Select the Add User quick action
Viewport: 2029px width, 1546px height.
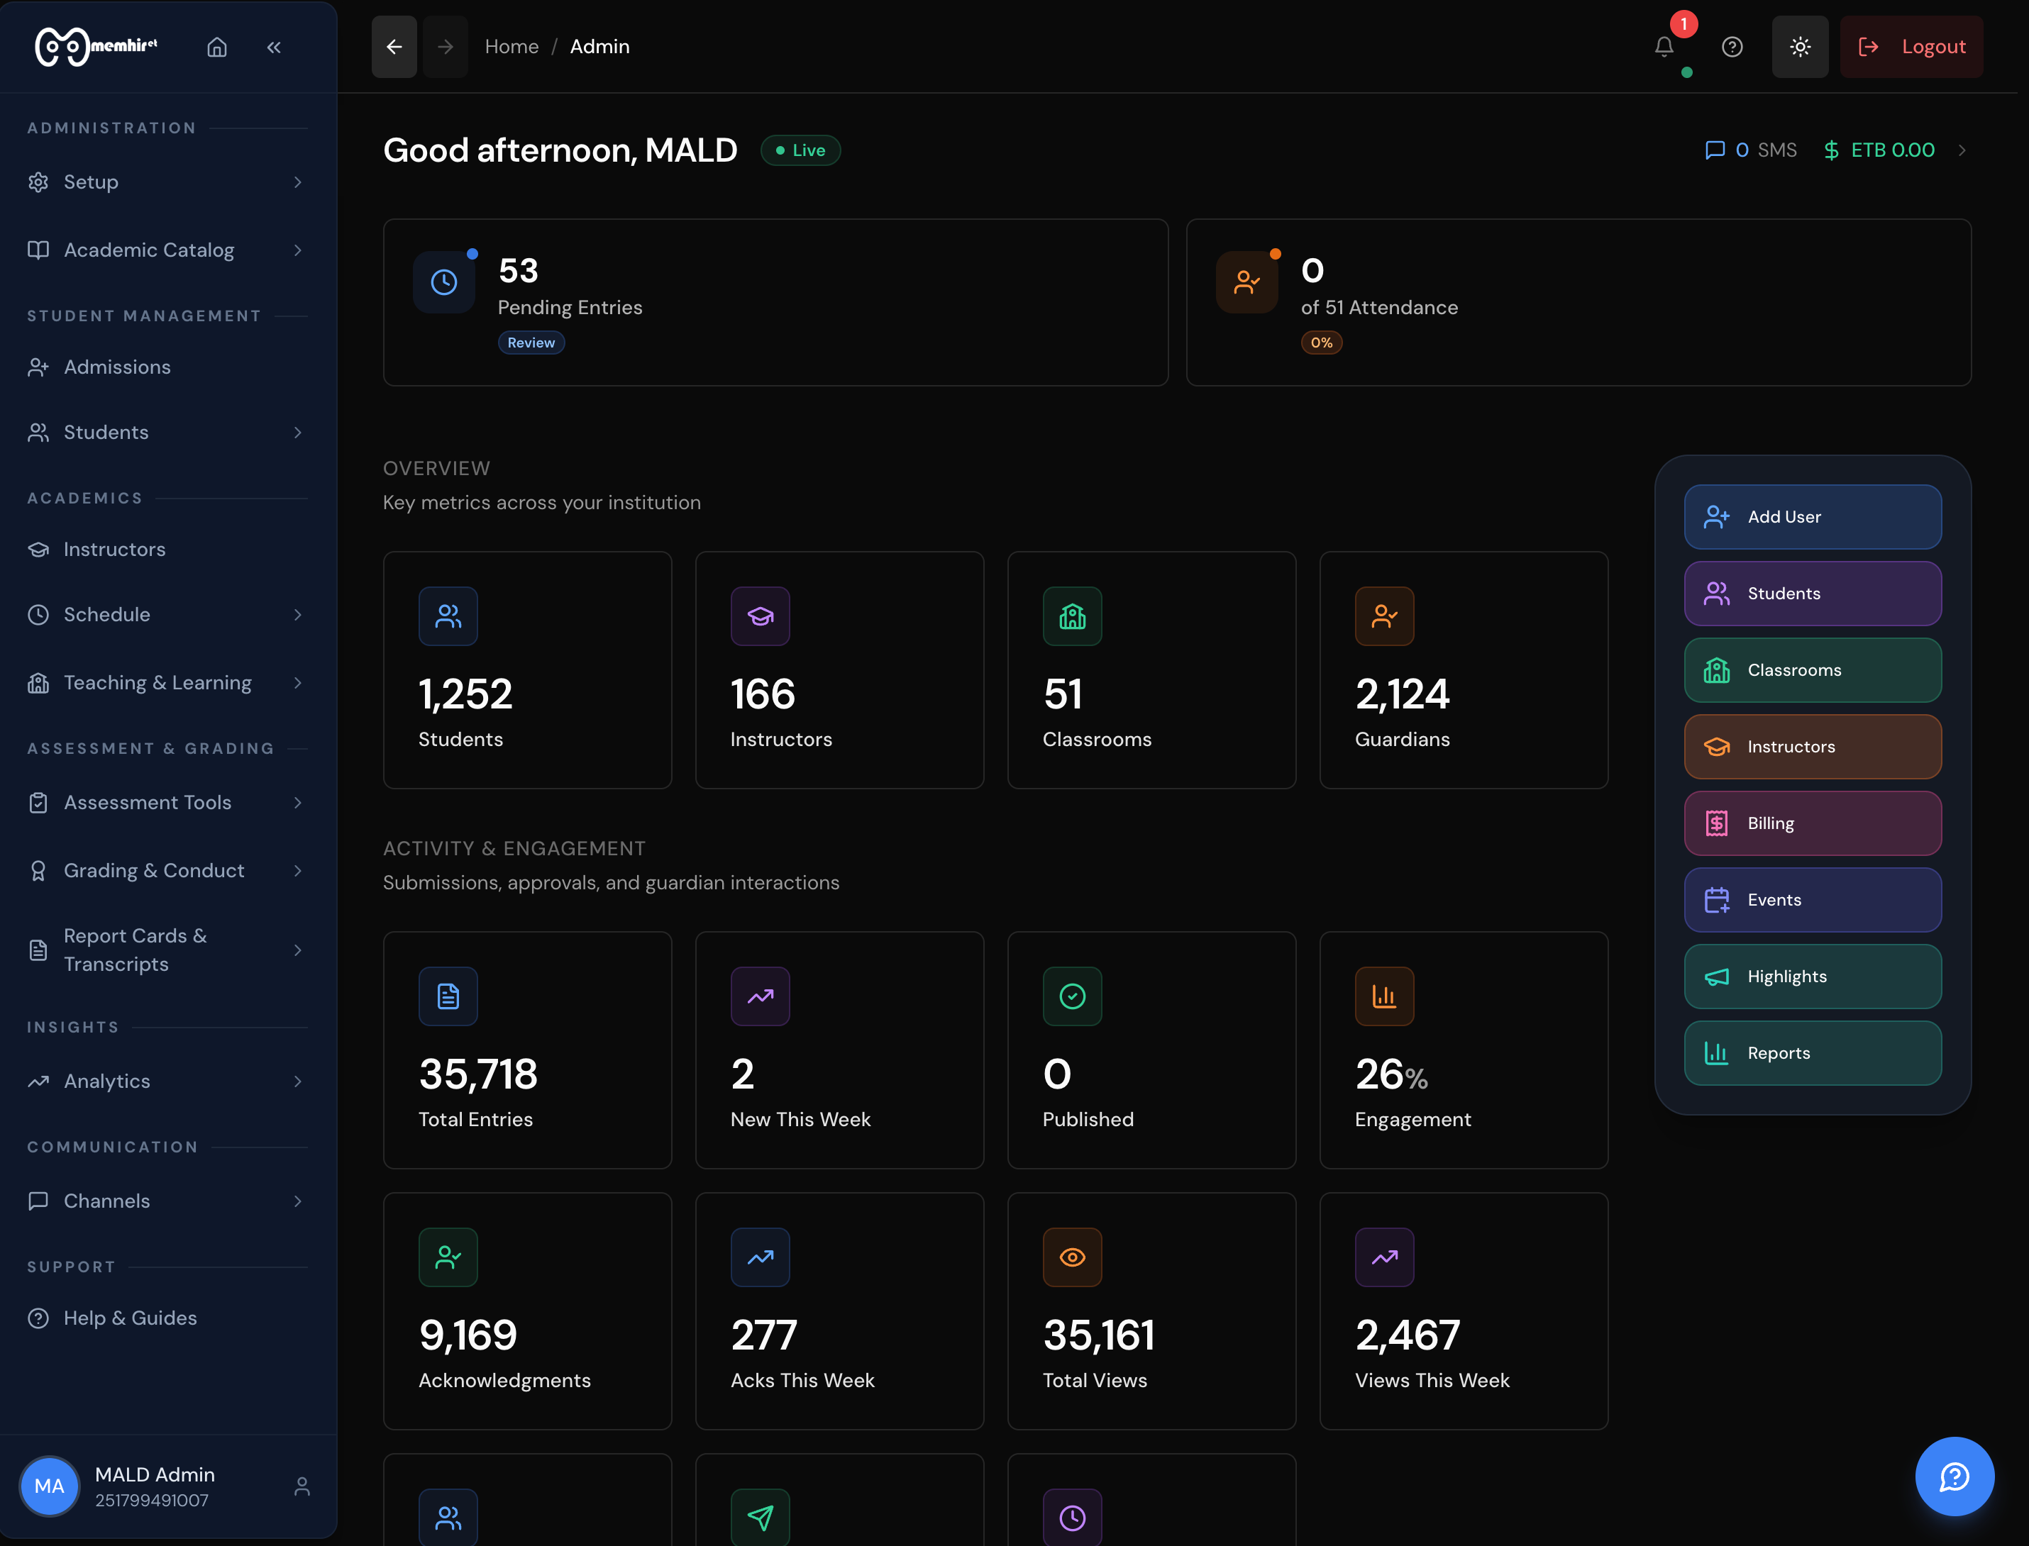point(1812,516)
